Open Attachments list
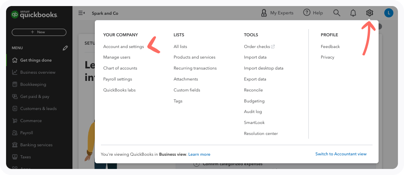Image resolution: width=404 pixels, height=175 pixels. coord(186,79)
